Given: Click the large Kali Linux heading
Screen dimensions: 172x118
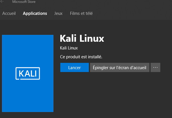Looking at the screenshot, I should pyautogui.click(x=82, y=38).
